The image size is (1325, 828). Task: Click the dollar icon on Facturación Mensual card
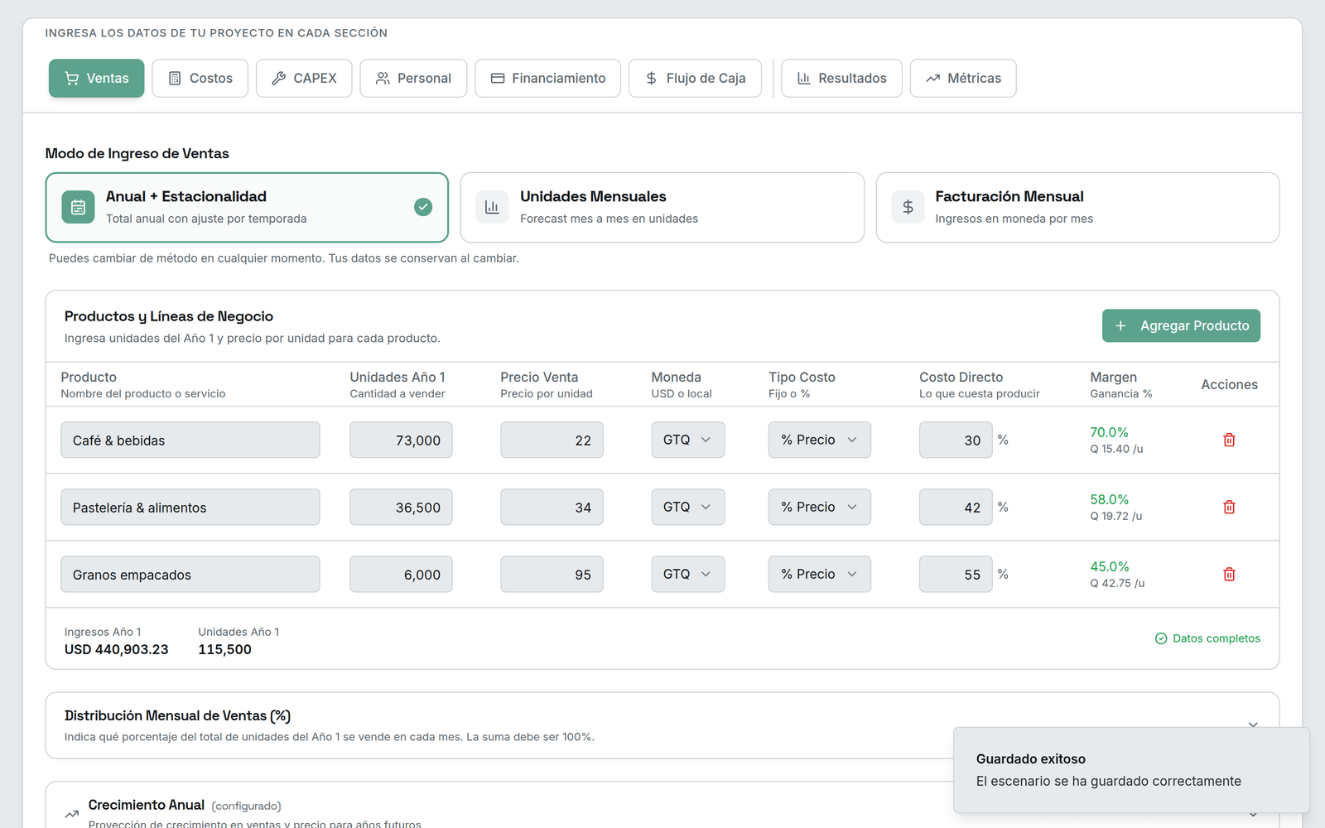pyautogui.click(x=908, y=207)
